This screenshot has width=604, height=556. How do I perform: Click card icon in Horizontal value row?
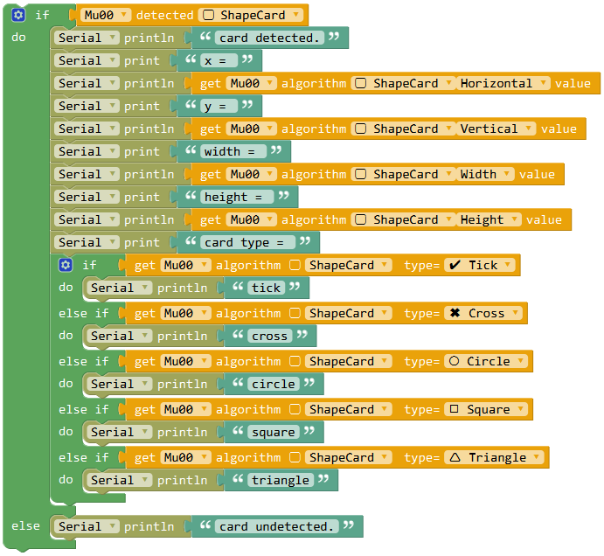tap(360, 83)
